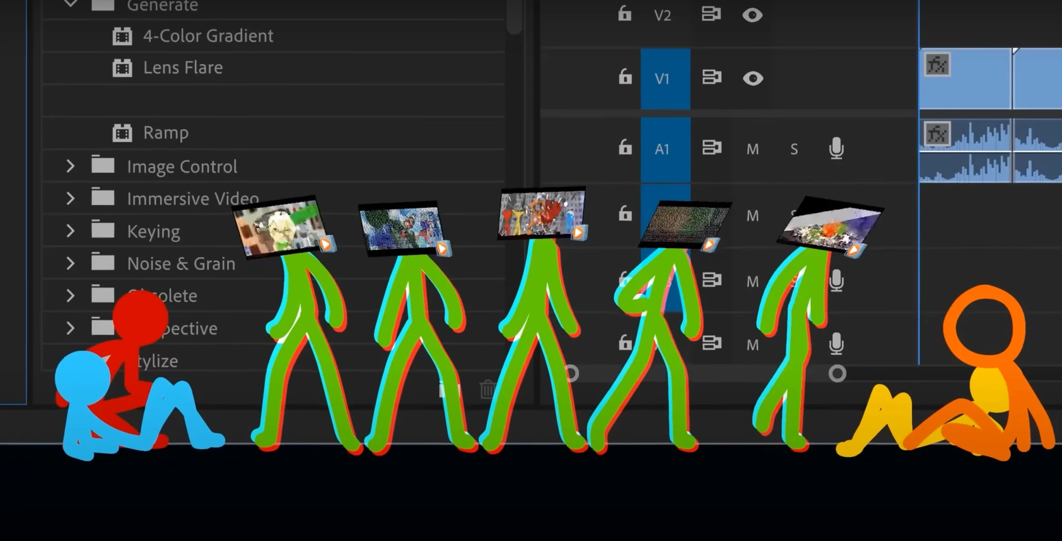Click fx badge on A1 audio clip
The height and width of the screenshot is (541, 1062).
[x=937, y=134]
